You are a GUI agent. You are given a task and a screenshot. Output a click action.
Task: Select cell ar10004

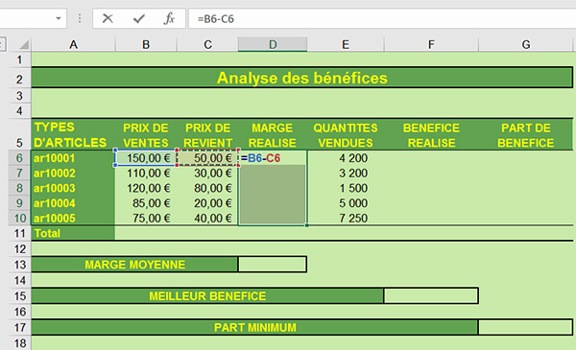point(73,203)
